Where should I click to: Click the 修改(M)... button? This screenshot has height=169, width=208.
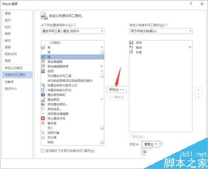click(x=139, y=137)
